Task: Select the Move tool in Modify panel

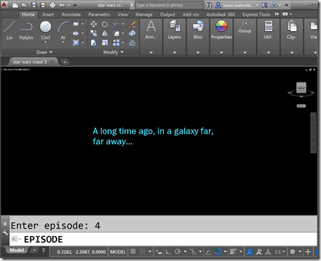Action: [93, 24]
